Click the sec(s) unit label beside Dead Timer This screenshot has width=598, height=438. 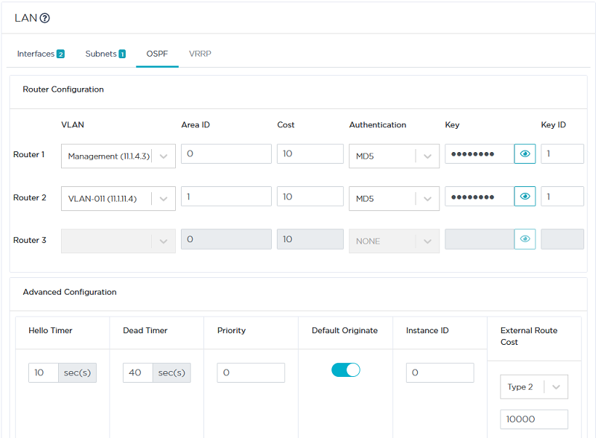tap(171, 372)
